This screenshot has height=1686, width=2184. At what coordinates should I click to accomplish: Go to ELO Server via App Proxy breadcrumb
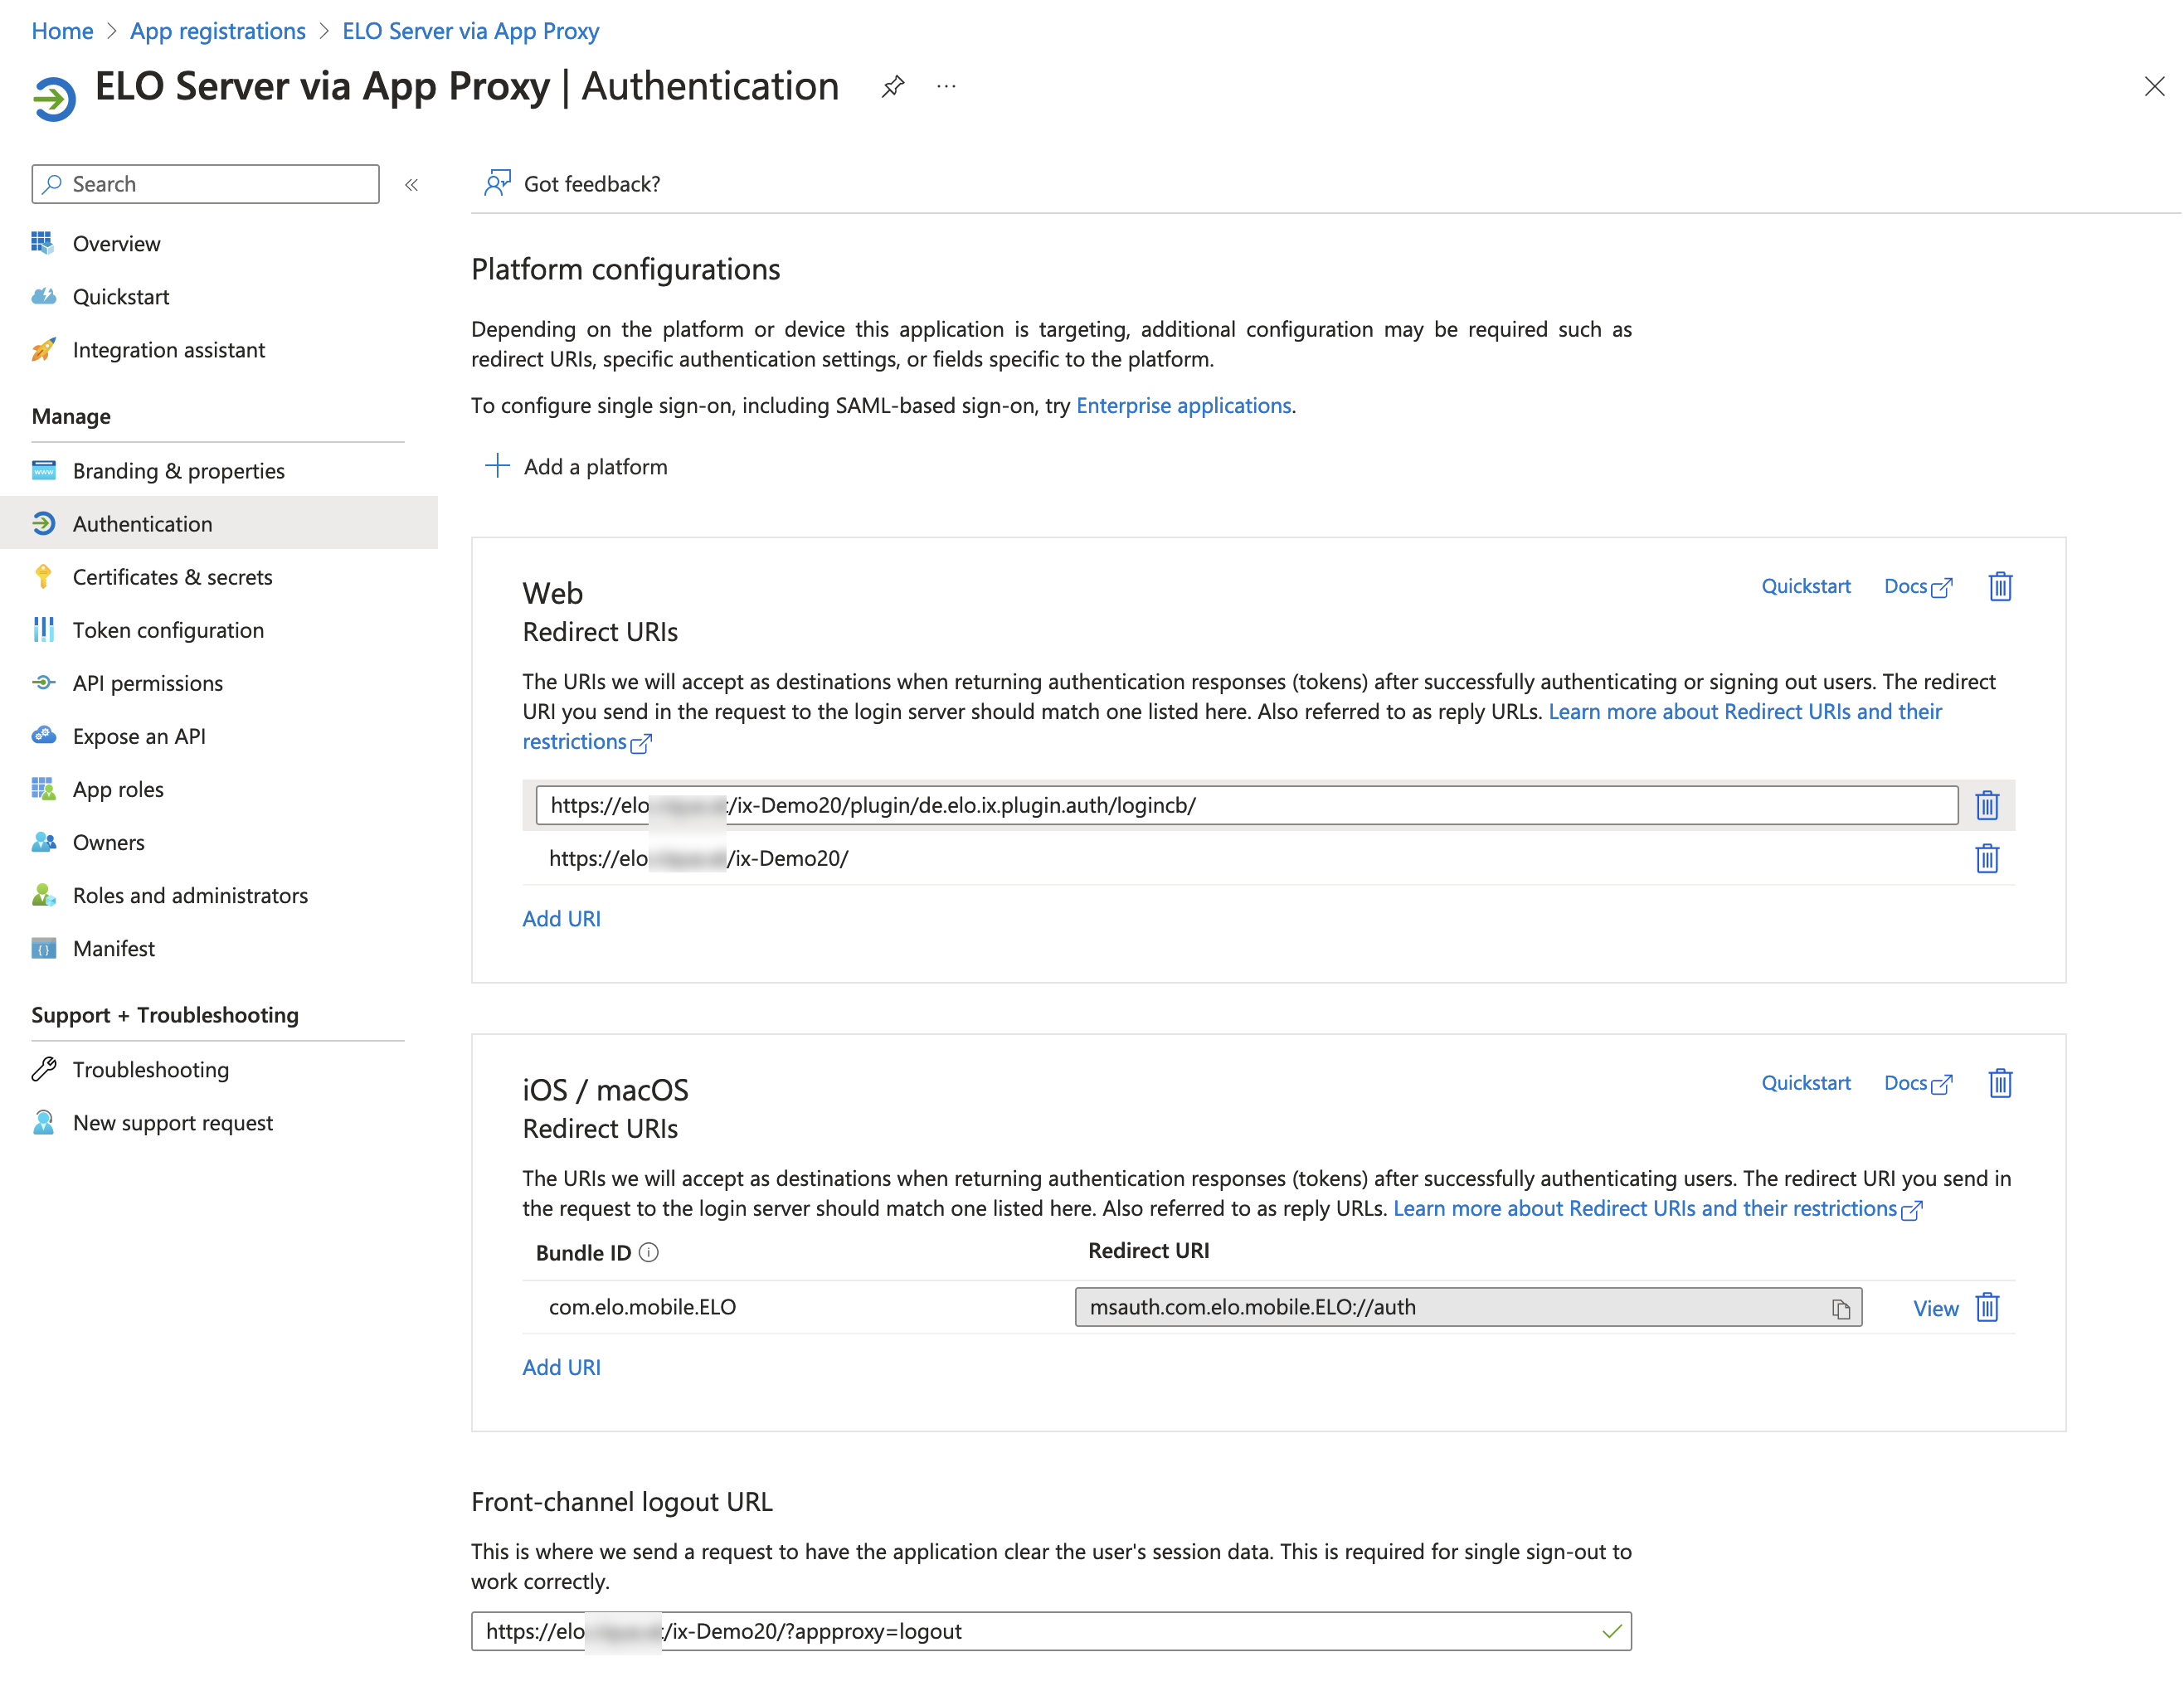[x=470, y=31]
